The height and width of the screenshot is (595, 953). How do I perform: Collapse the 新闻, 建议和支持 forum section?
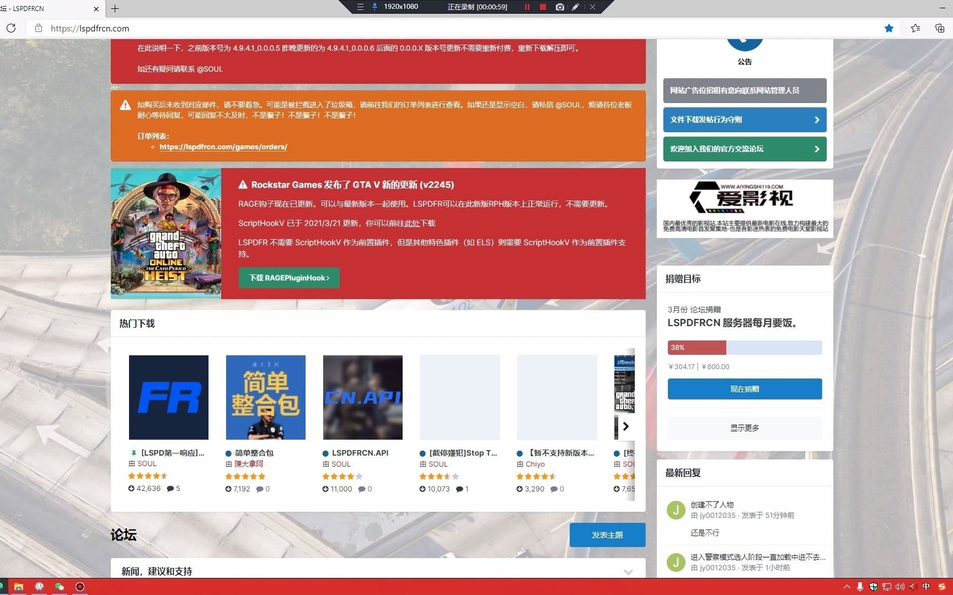coord(628,572)
